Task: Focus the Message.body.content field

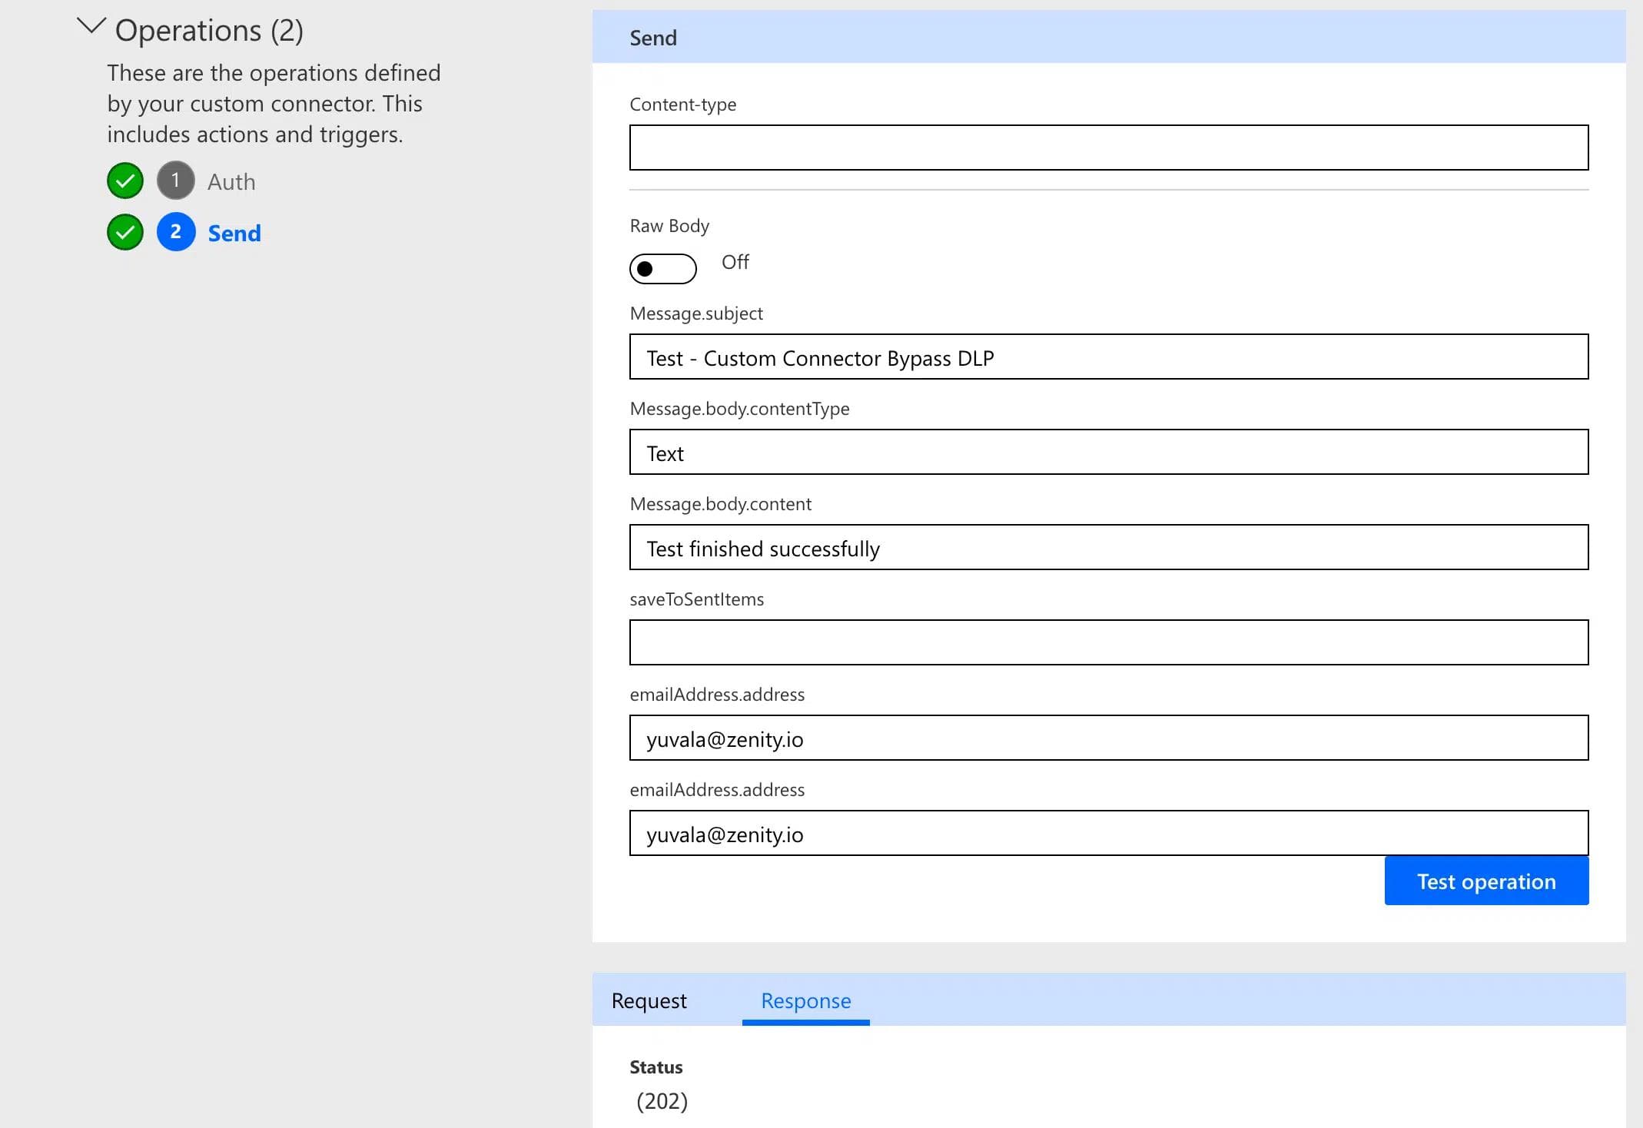Action: 1108,548
